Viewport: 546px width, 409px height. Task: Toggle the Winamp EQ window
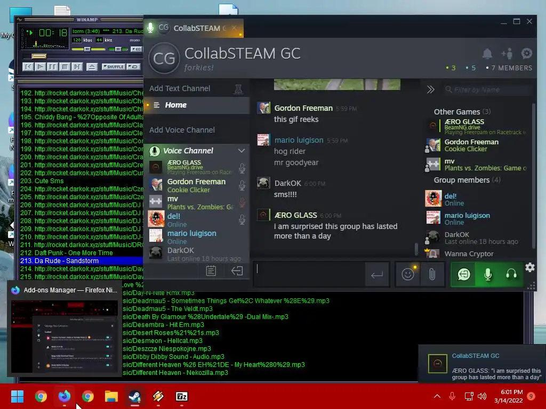click(x=136, y=49)
